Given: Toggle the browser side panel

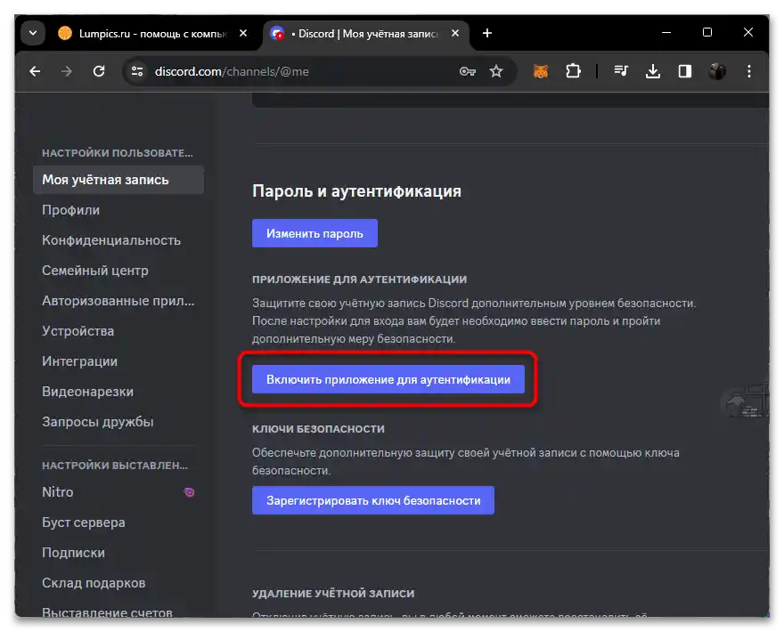Looking at the screenshot, I should (x=684, y=71).
